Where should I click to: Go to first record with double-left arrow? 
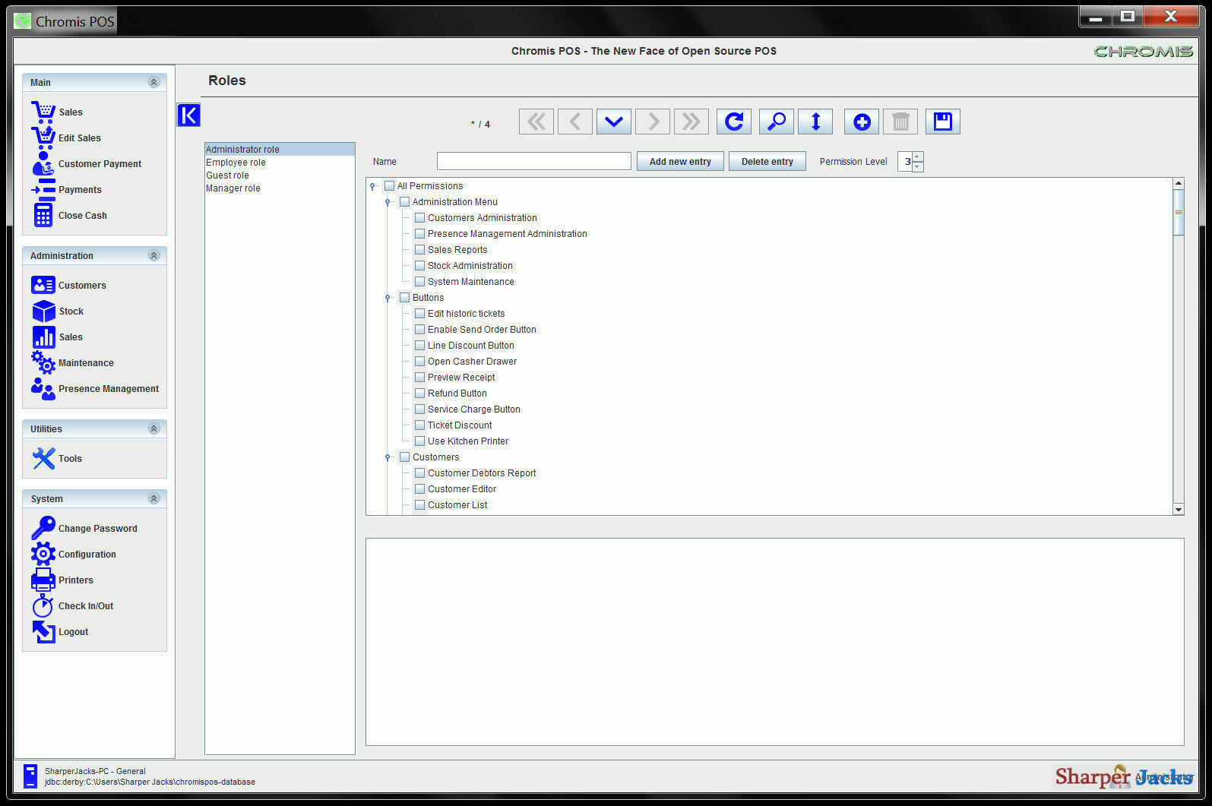click(x=536, y=122)
